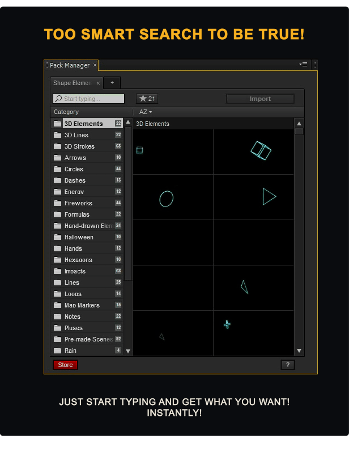
Task: Click the category list scrollbar thumb
Action: 128,204
